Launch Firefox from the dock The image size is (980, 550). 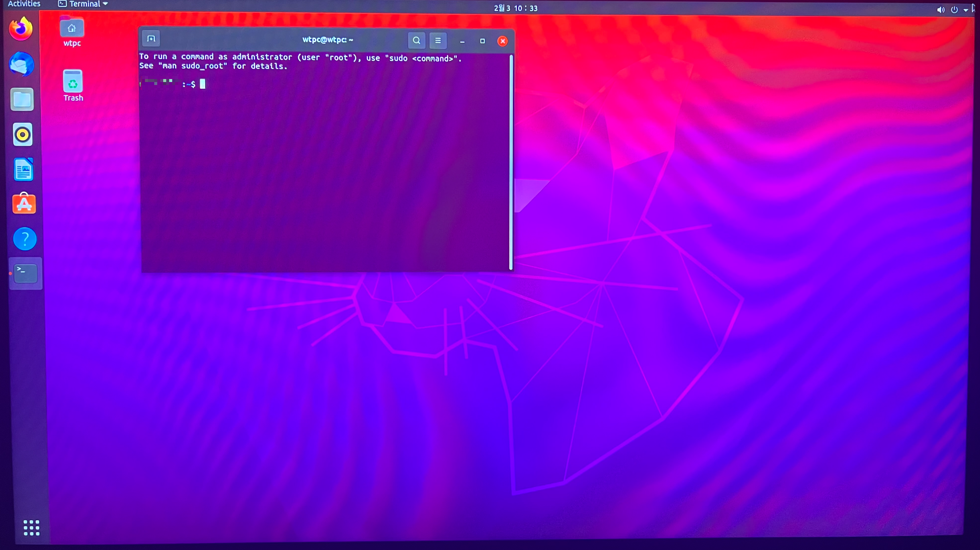coord(21,29)
